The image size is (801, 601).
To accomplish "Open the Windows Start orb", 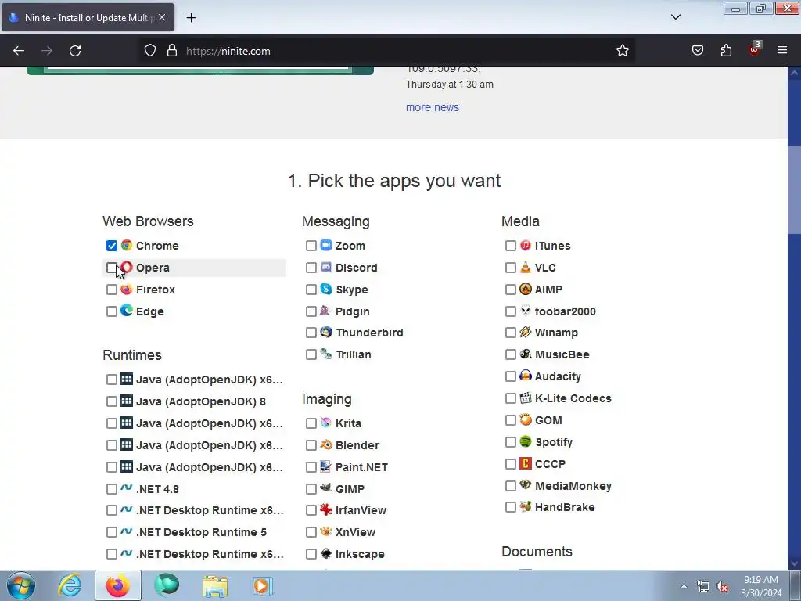I will point(21,585).
